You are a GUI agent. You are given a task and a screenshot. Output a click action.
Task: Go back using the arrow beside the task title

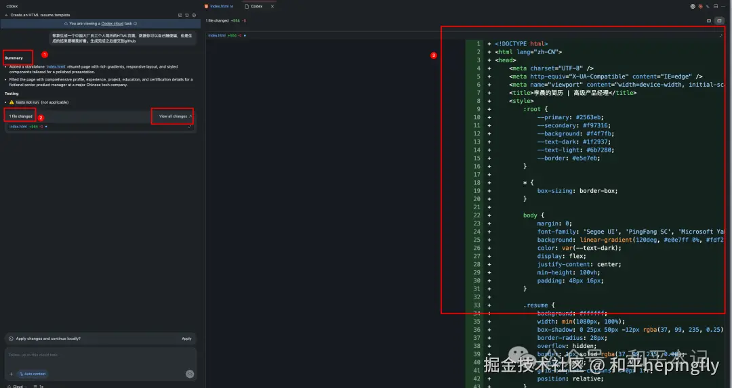coord(7,15)
